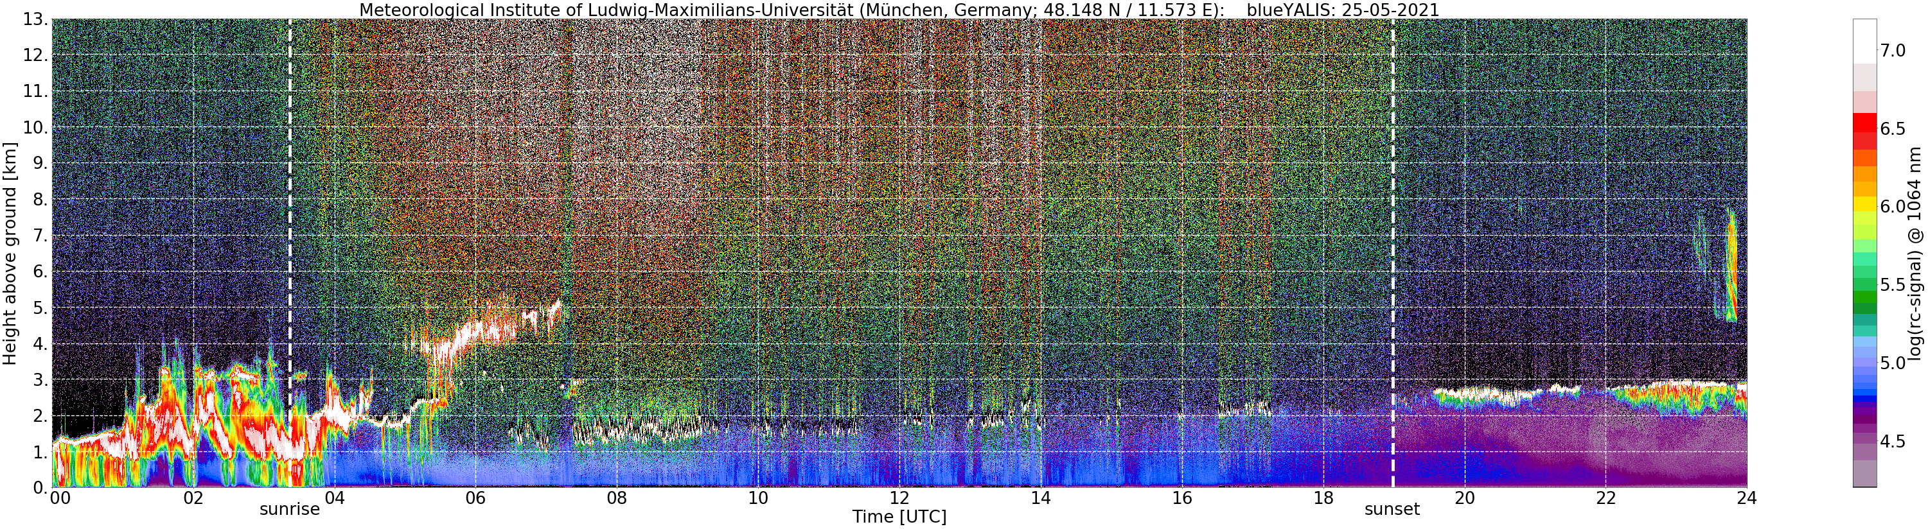Click the 'sunrise' label below the plot
Image resolution: width=1928 pixels, height=529 pixels.
tap(290, 510)
